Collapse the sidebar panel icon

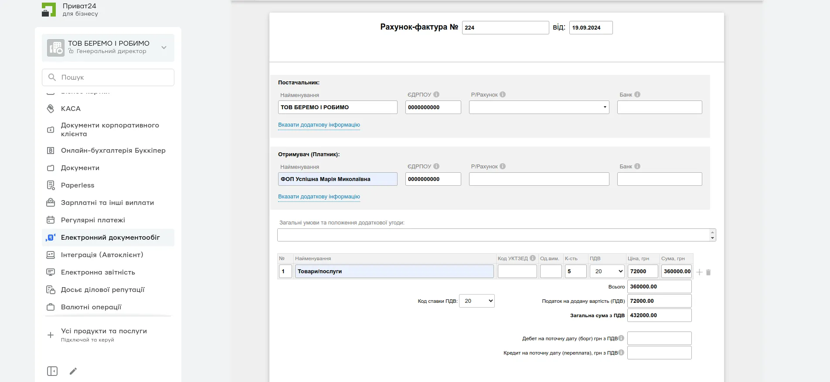tap(52, 371)
